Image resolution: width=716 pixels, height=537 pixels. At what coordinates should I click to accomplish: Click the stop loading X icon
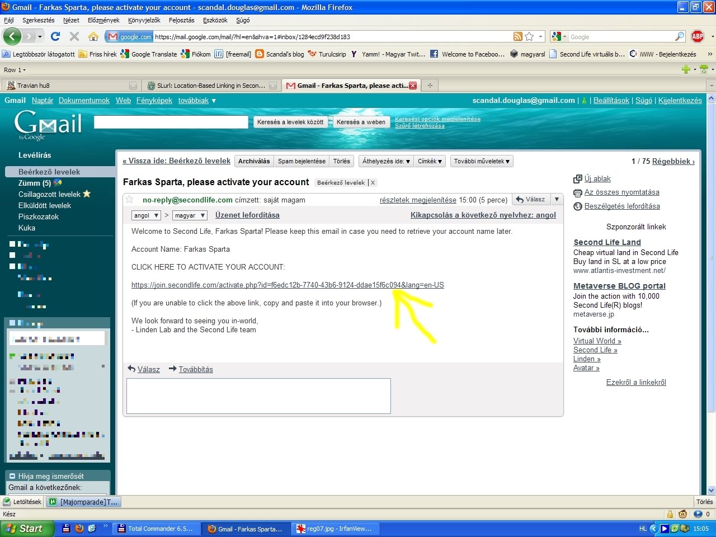[74, 36]
